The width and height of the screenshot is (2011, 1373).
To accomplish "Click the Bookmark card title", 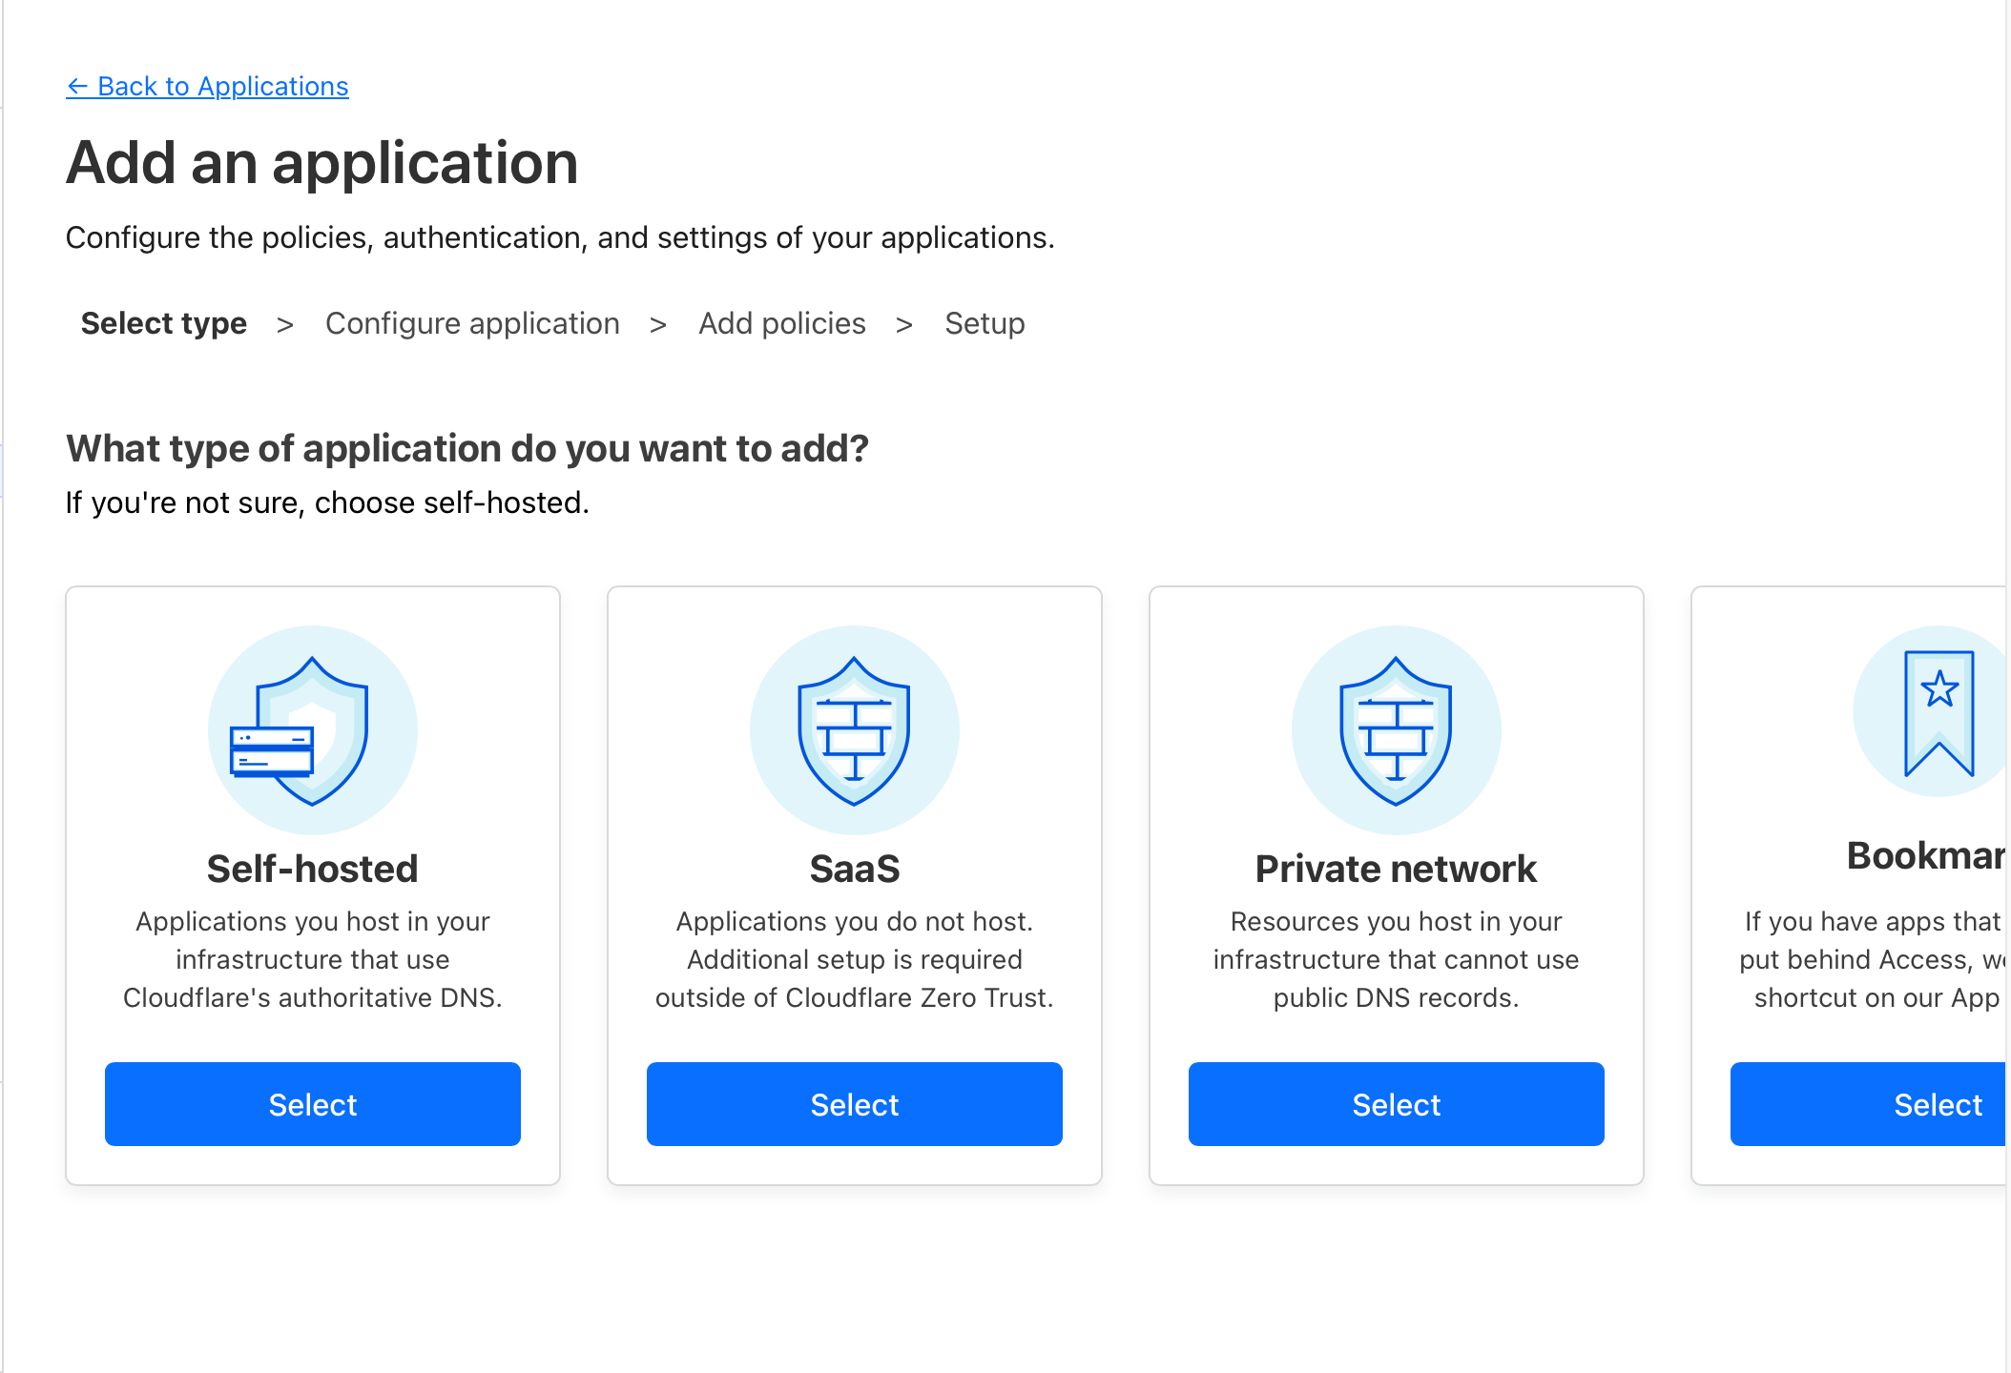I will click(x=1925, y=855).
